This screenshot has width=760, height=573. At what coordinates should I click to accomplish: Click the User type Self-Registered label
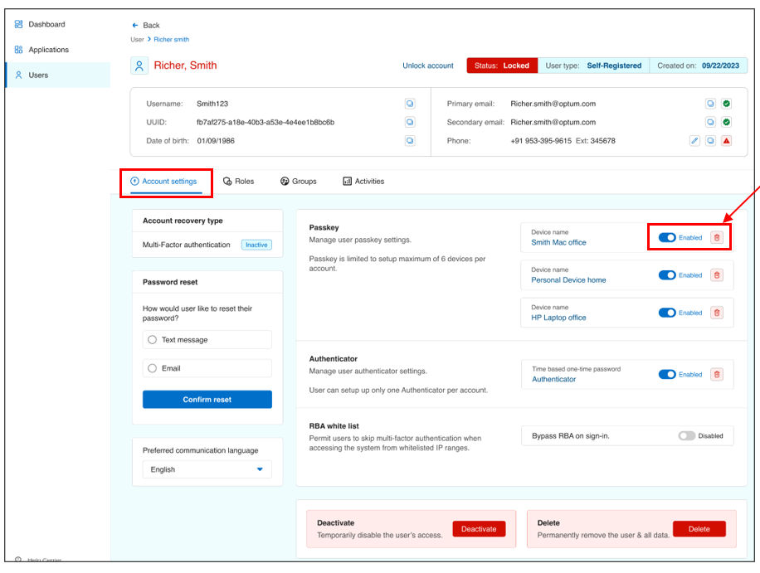593,66
